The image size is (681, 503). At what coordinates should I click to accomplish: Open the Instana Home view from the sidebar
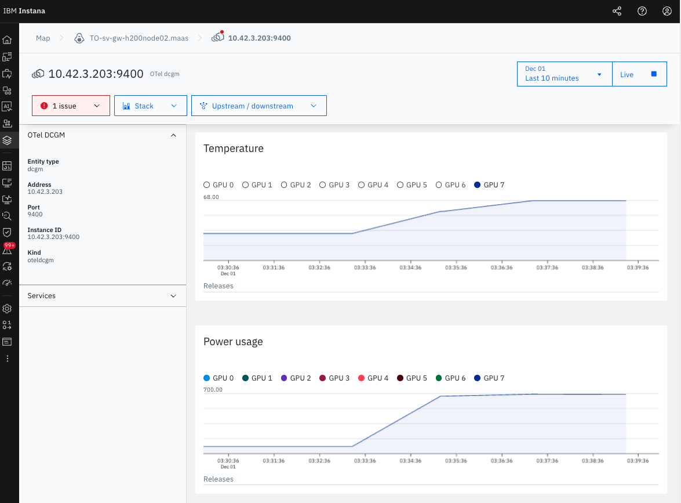tap(7, 39)
